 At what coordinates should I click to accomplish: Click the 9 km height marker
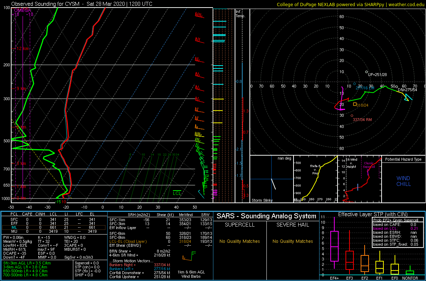click(21, 89)
